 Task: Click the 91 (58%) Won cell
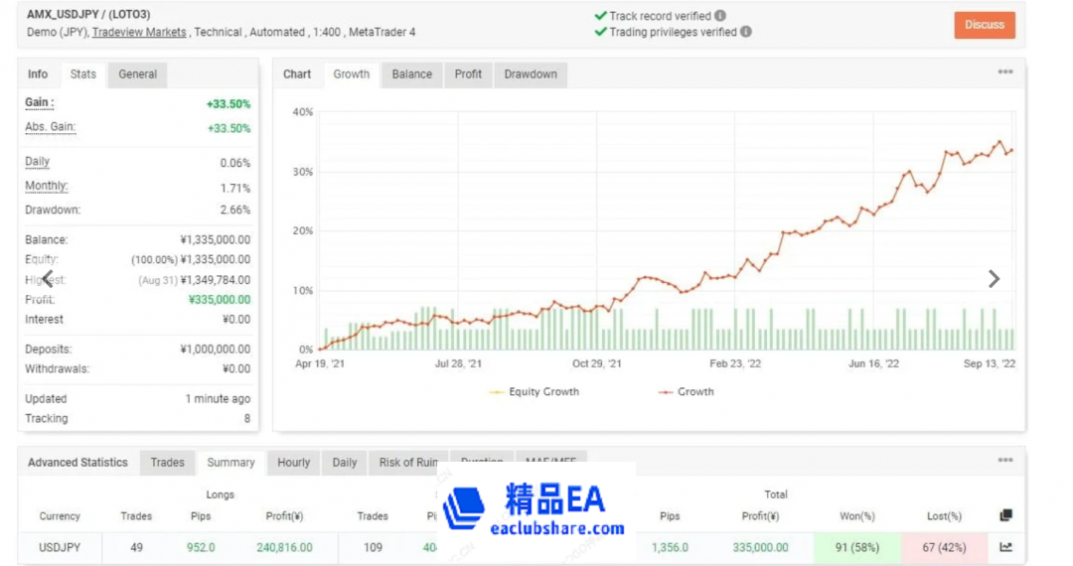click(x=856, y=547)
